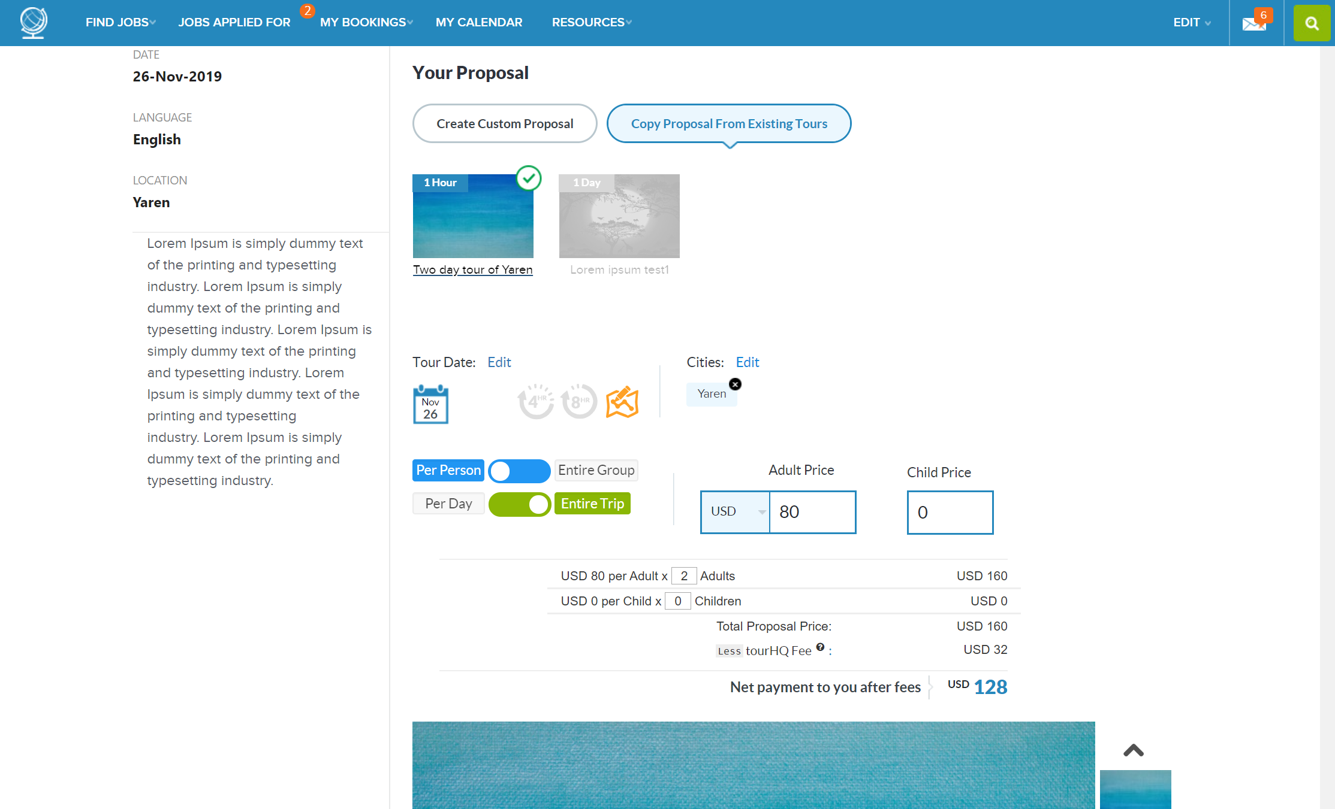1335x809 pixels.
Task: Open the Nov 26 calendar icon
Action: (x=430, y=405)
